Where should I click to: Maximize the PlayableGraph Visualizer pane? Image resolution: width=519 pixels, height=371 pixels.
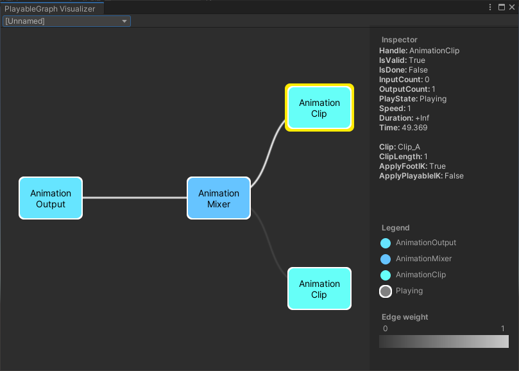pos(502,7)
